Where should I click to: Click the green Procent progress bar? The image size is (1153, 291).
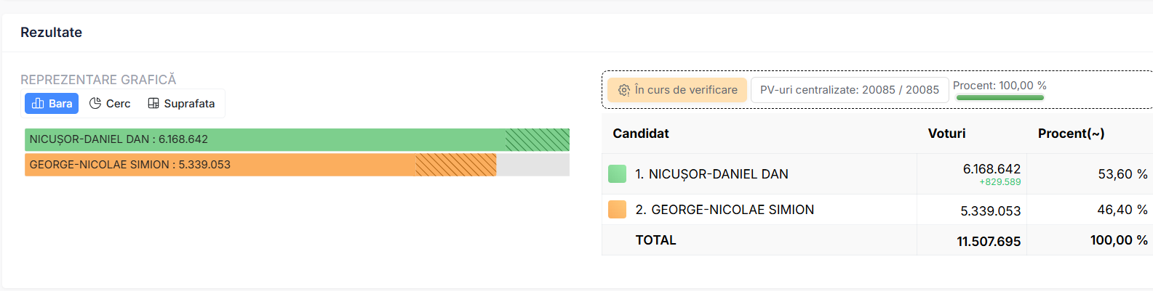[1000, 97]
